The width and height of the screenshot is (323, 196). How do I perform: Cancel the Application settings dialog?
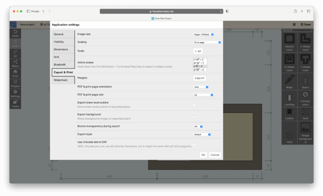click(215, 154)
